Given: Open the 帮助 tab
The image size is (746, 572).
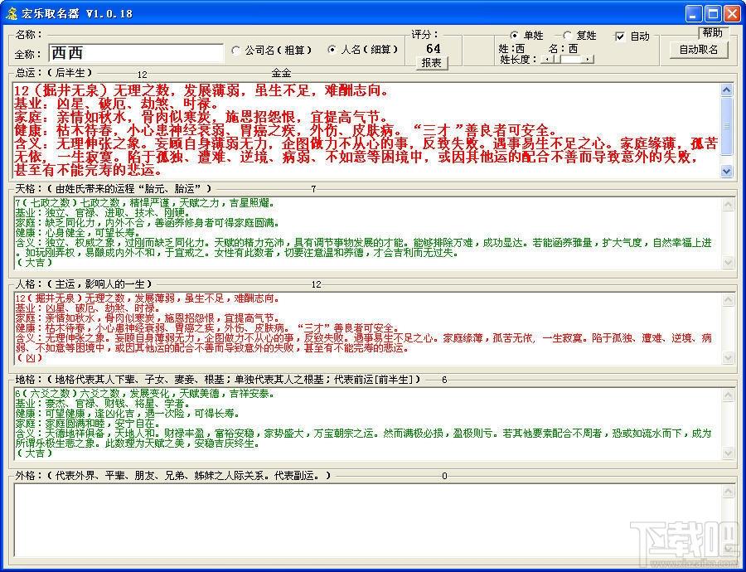Looking at the screenshot, I should pos(713,33).
